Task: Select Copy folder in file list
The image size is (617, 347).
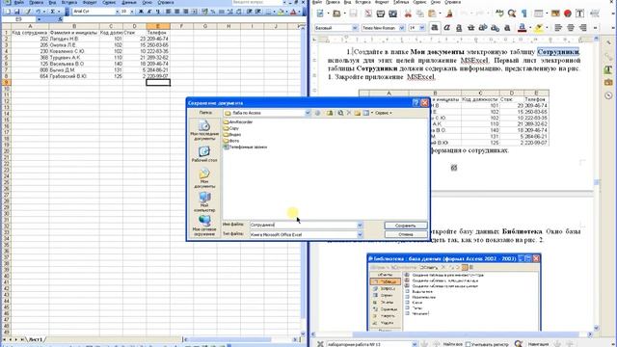Action: (231, 128)
